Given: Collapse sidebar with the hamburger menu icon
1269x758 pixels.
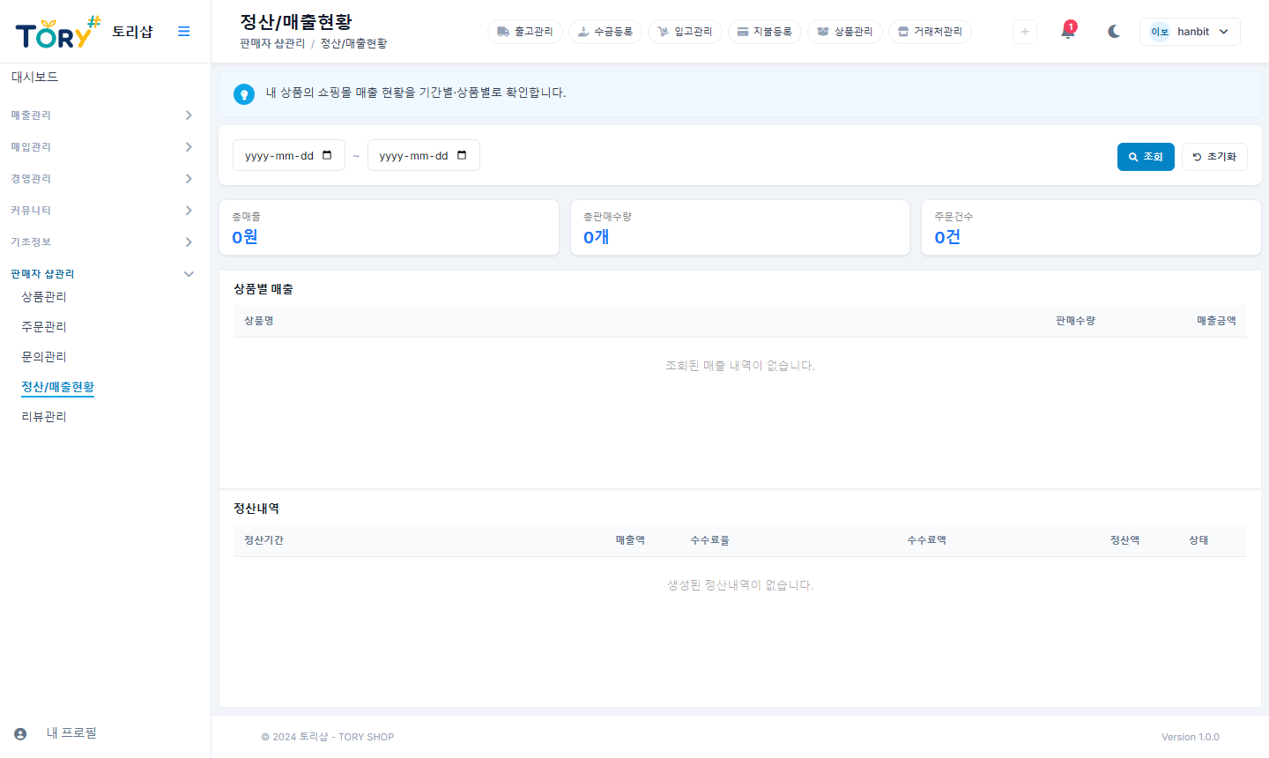Looking at the screenshot, I should (x=184, y=32).
